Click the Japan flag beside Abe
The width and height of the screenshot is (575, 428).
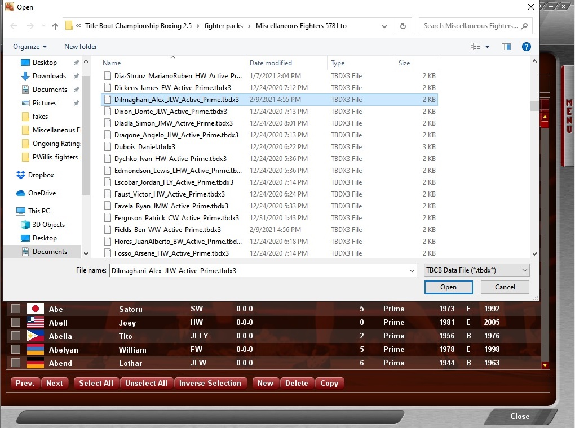pyautogui.click(x=36, y=309)
